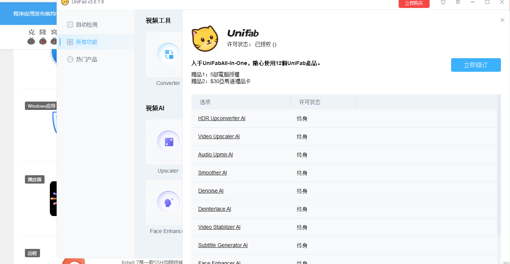Click the 克隆窝 logo in background page
This screenshot has width=510, height=264.
[43, 37]
